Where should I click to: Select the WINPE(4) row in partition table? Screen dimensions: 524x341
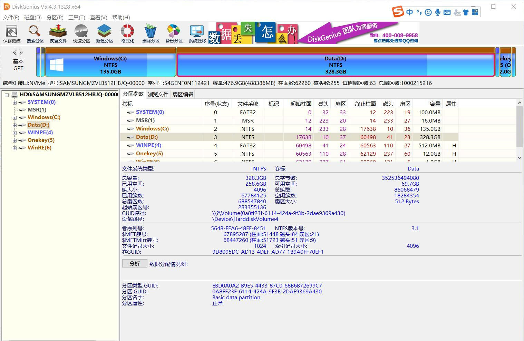[148, 145]
